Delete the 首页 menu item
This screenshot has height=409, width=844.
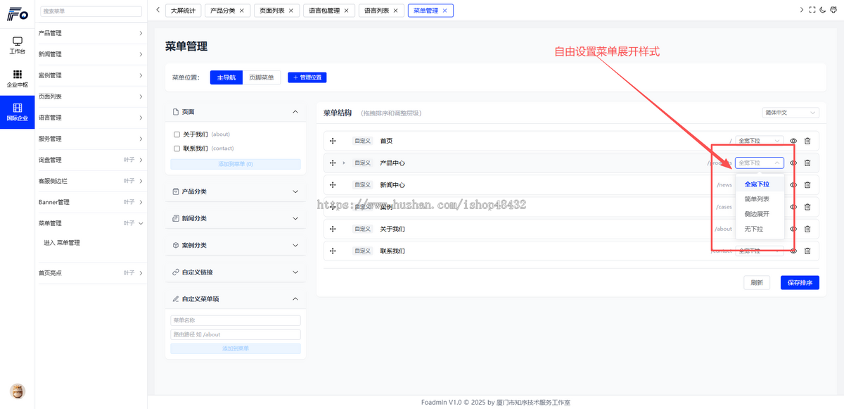point(807,141)
